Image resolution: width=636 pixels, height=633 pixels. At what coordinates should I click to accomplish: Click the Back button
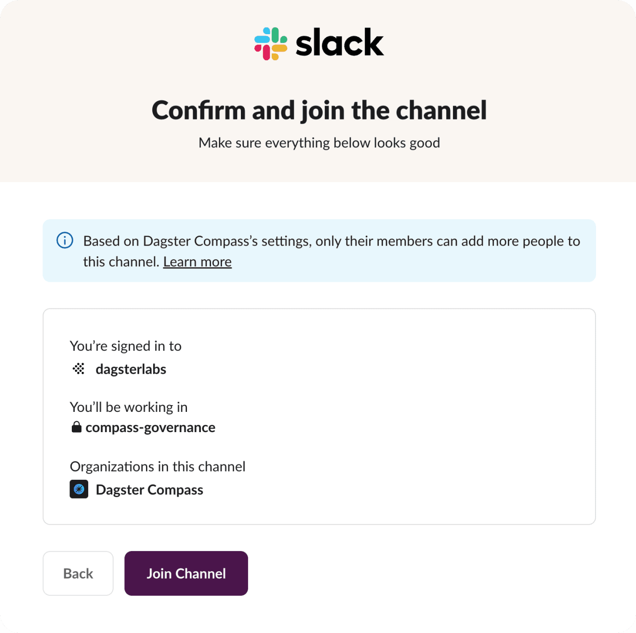[78, 573]
